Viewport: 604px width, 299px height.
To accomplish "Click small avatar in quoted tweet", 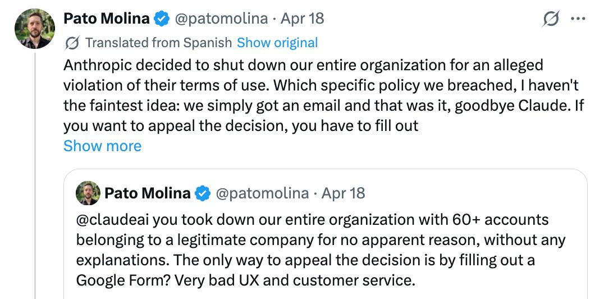I will pyautogui.click(x=88, y=193).
